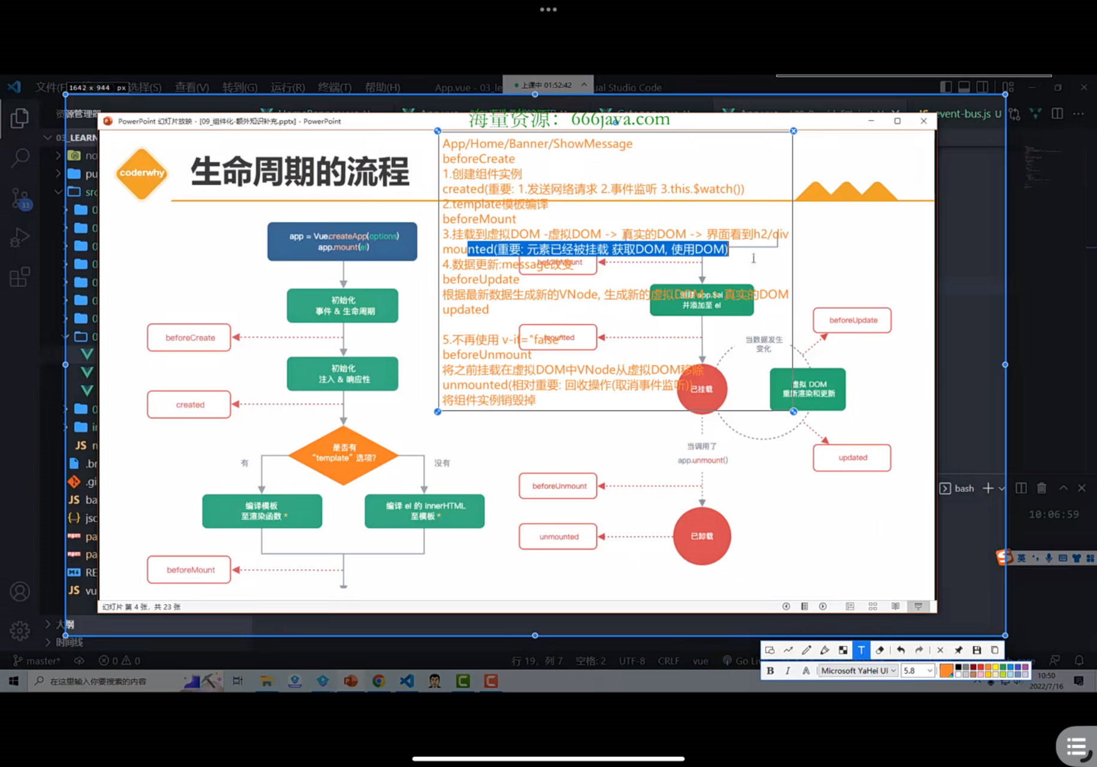Select the rectangle/ellipse shape tool in screenshot toolbar
The image size is (1097, 767).
coord(770,650)
